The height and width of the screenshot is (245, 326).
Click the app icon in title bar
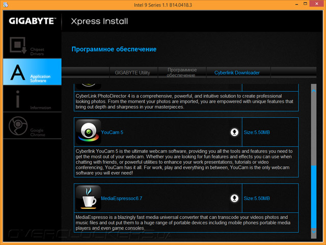(x=6, y=5)
